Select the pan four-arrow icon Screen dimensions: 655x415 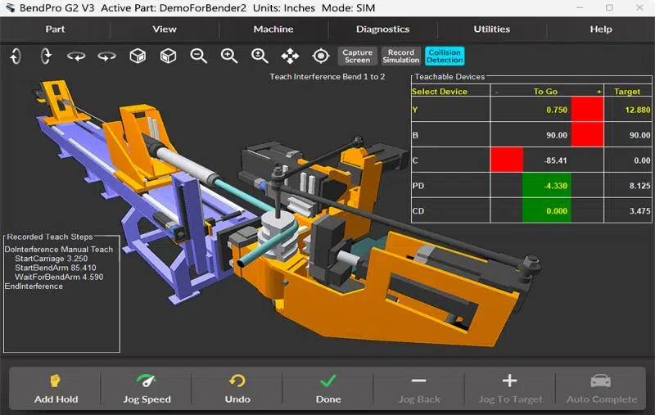(290, 56)
